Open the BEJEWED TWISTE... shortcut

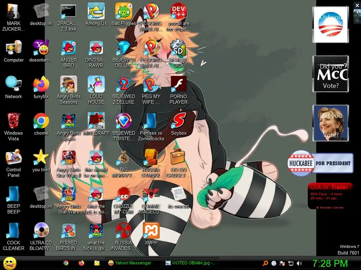124,127
